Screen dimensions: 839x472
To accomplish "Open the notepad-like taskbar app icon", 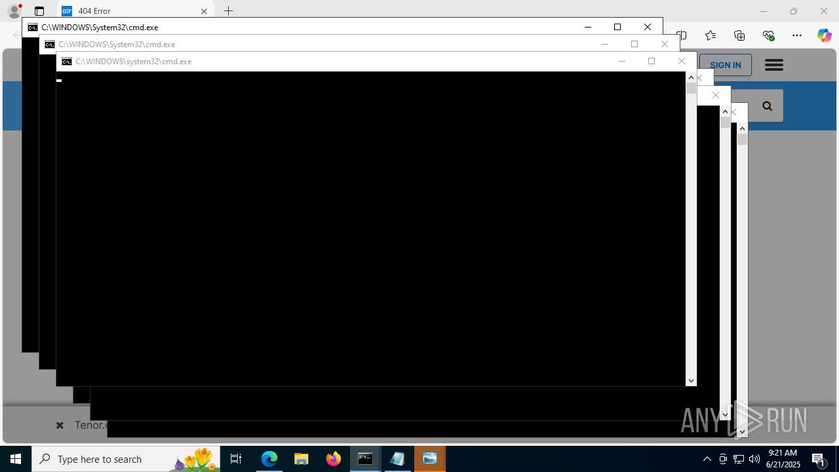I will click(x=398, y=459).
